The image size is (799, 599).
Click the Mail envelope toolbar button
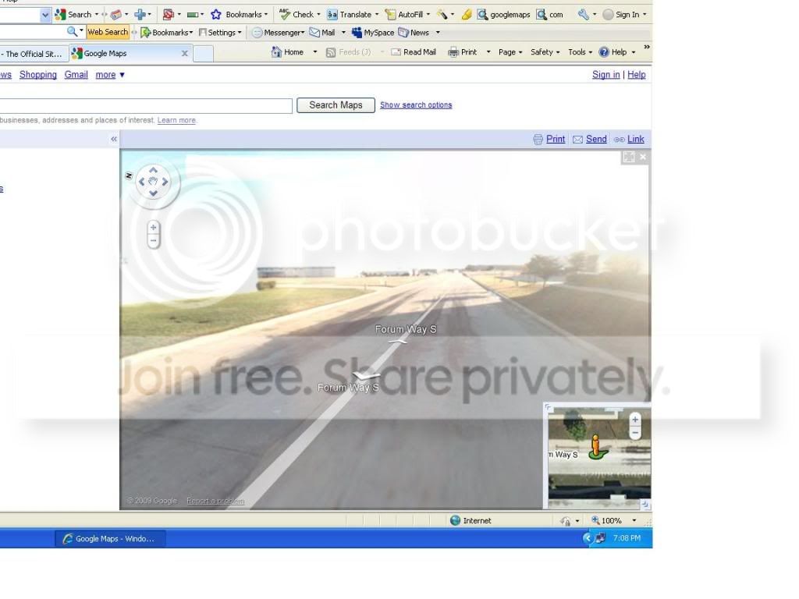322,33
